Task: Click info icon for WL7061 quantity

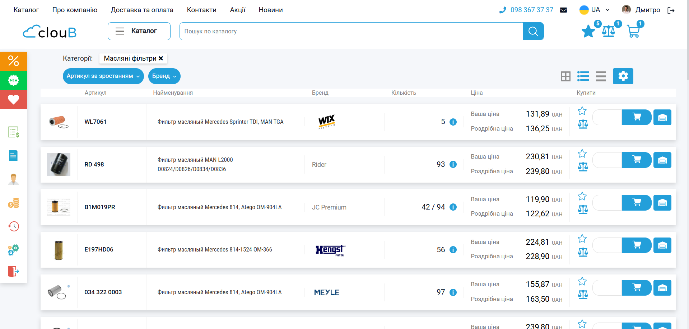Action: 453,122
